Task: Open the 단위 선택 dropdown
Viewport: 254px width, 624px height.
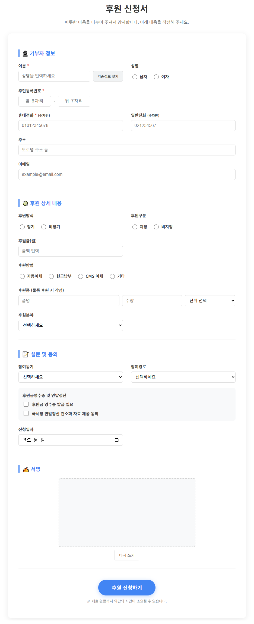Action: 210,301
